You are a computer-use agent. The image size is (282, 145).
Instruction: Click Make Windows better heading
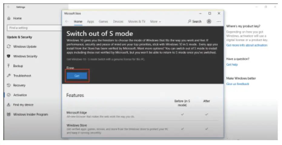tap(241, 78)
